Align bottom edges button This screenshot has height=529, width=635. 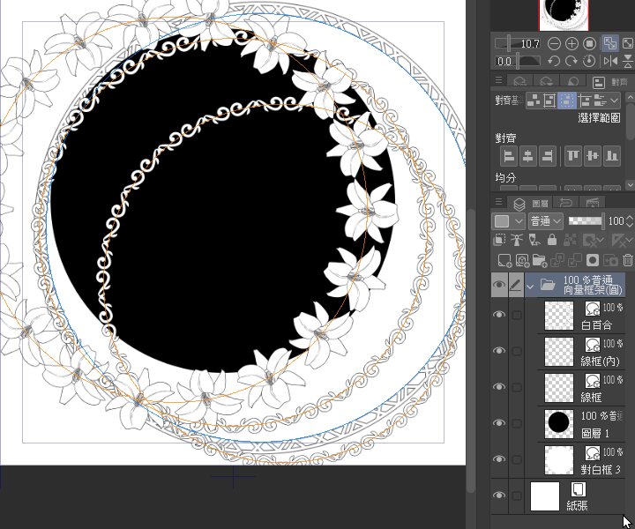pos(612,156)
